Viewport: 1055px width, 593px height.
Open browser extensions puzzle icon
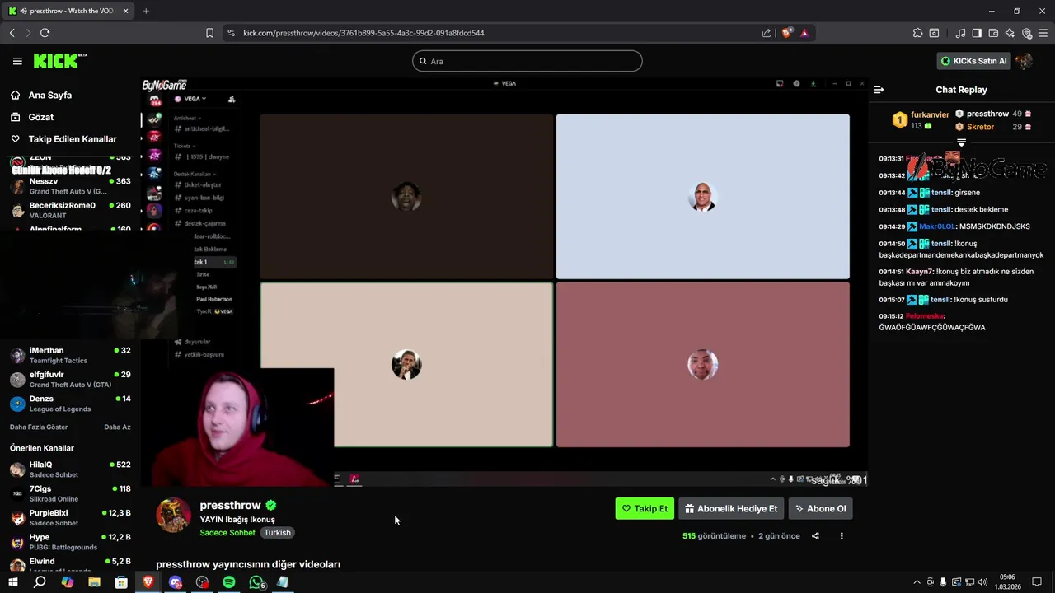pyautogui.click(x=917, y=33)
